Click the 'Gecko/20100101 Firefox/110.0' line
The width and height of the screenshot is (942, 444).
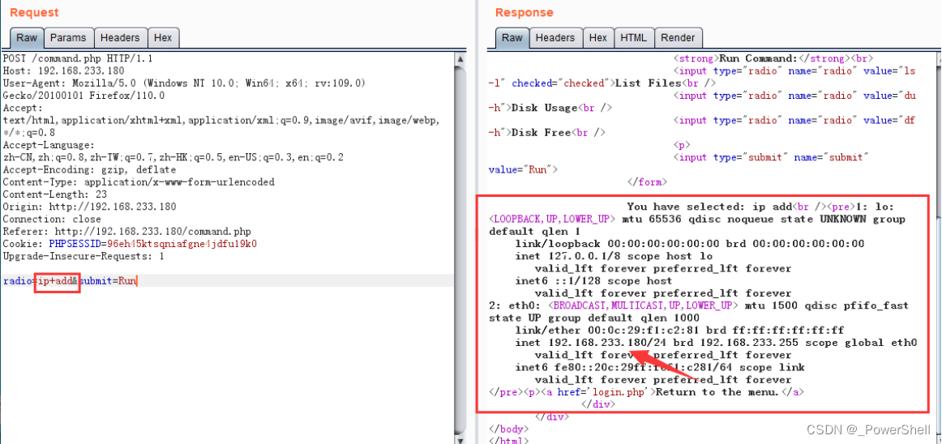pyautogui.click(x=83, y=96)
